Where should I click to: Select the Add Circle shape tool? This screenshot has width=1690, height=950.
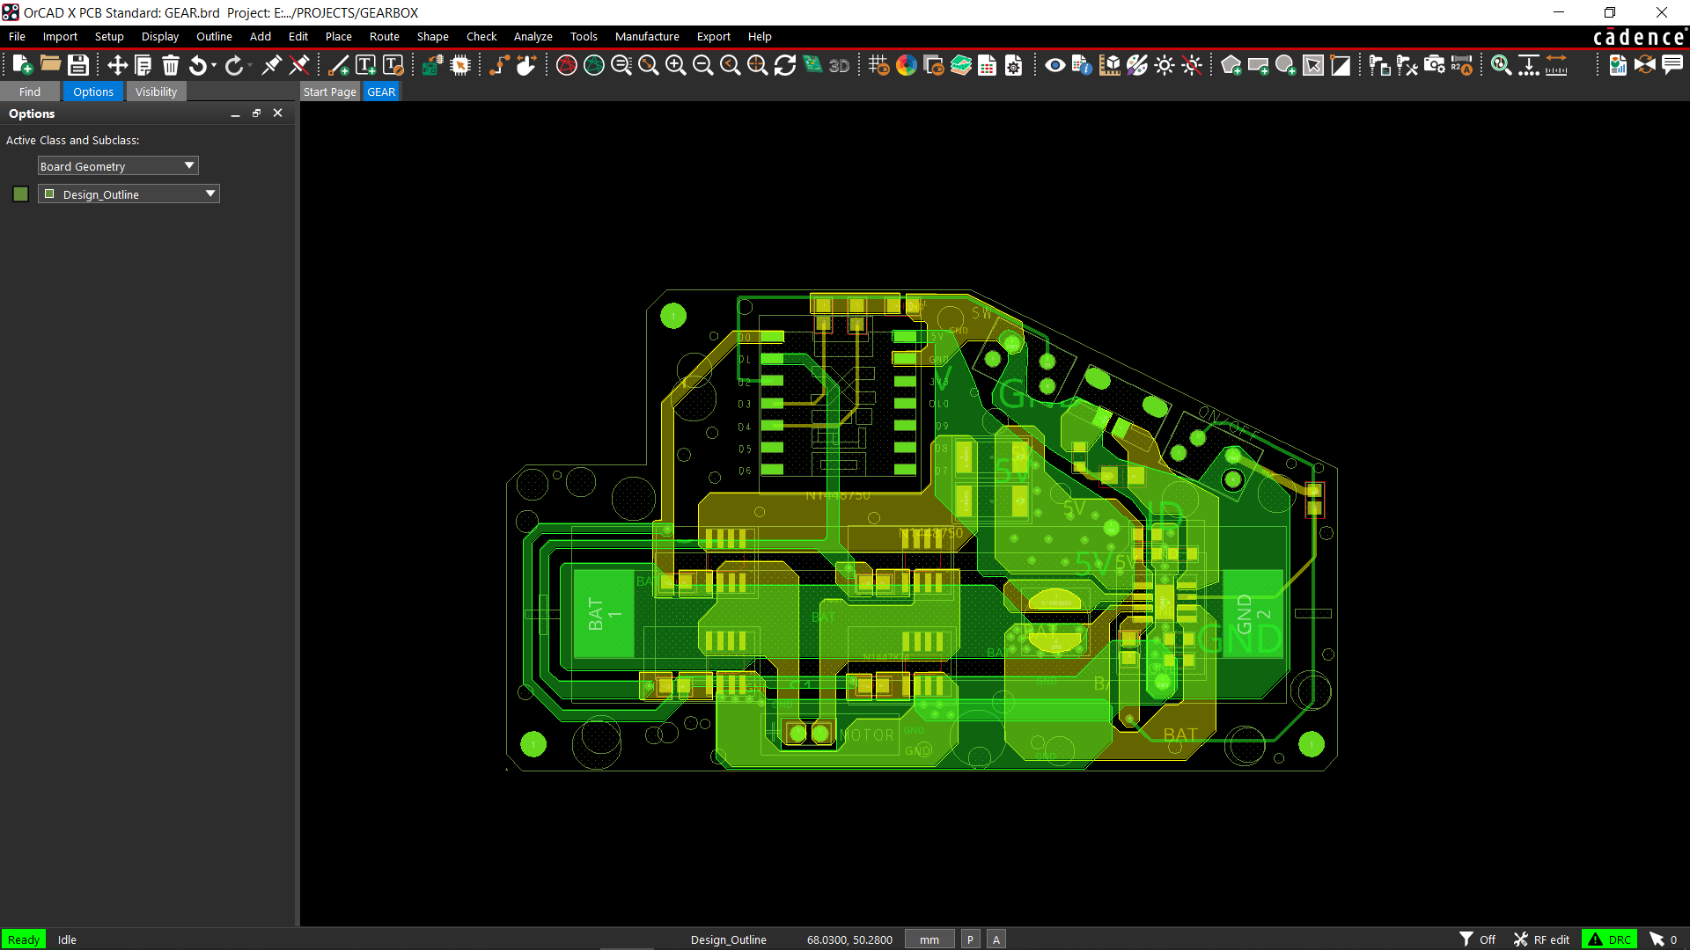pyautogui.click(x=1286, y=65)
